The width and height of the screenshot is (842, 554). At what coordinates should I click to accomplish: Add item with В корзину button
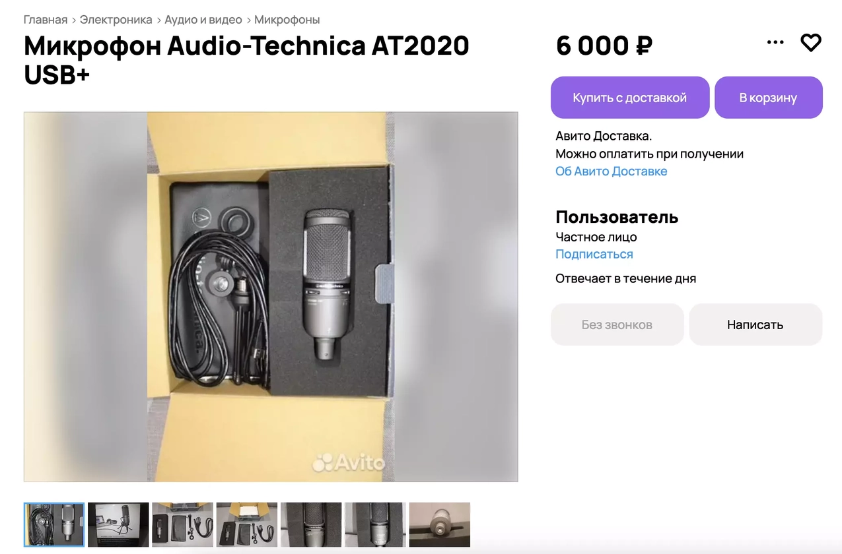tap(768, 98)
